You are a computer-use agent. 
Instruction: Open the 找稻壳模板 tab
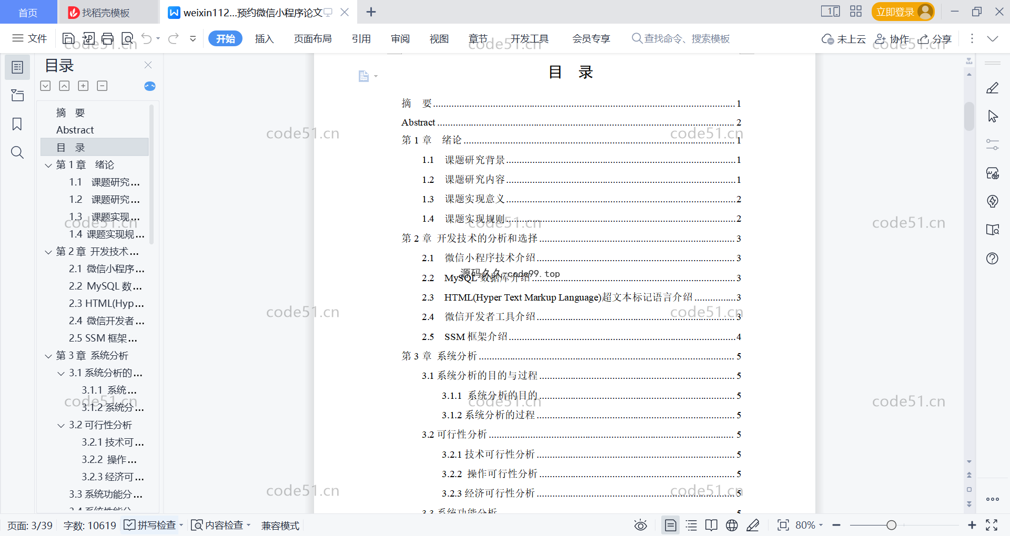pyautogui.click(x=107, y=12)
